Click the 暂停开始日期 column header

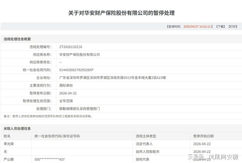pos(203,136)
